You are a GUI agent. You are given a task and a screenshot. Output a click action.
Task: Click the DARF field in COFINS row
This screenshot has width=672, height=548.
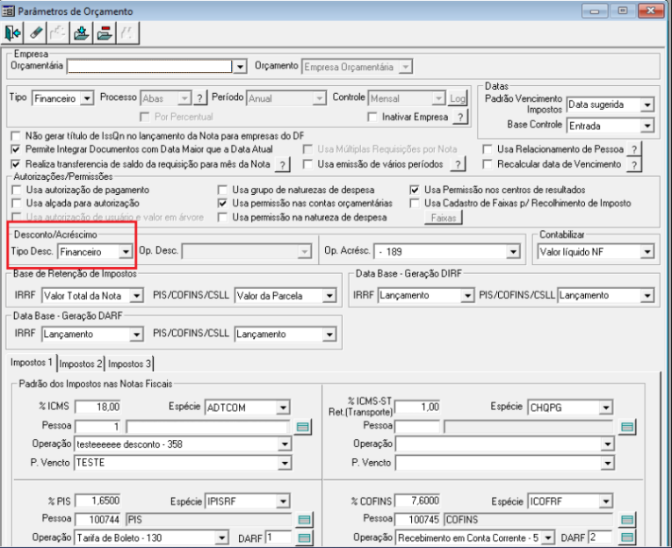[x=600, y=537]
